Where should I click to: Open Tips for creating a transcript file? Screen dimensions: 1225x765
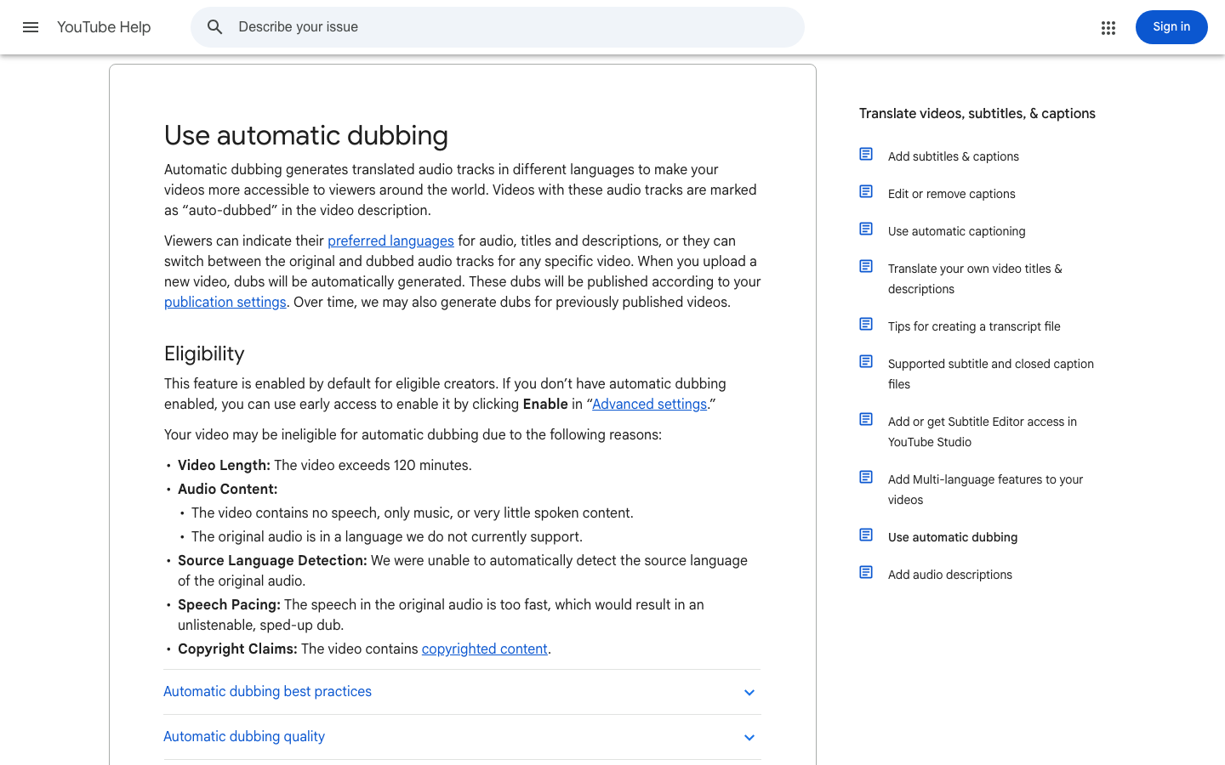[974, 326]
